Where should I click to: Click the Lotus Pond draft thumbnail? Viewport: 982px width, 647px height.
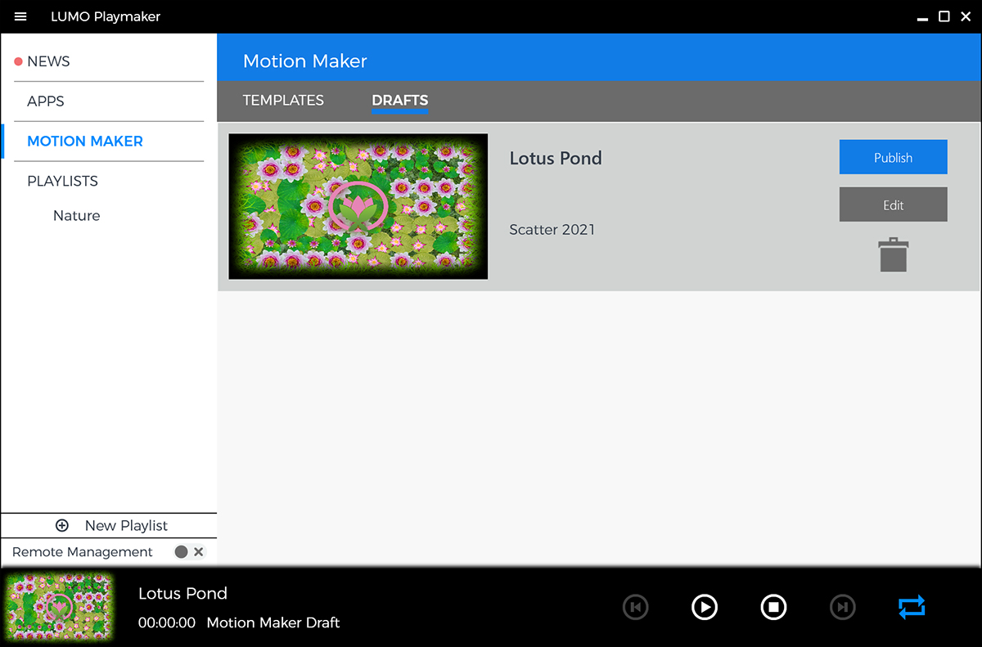358,207
